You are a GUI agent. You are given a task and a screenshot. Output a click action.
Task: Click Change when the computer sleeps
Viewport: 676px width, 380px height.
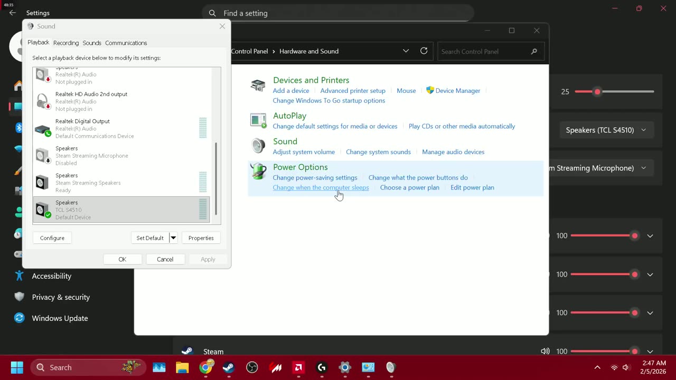pyautogui.click(x=321, y=187)
